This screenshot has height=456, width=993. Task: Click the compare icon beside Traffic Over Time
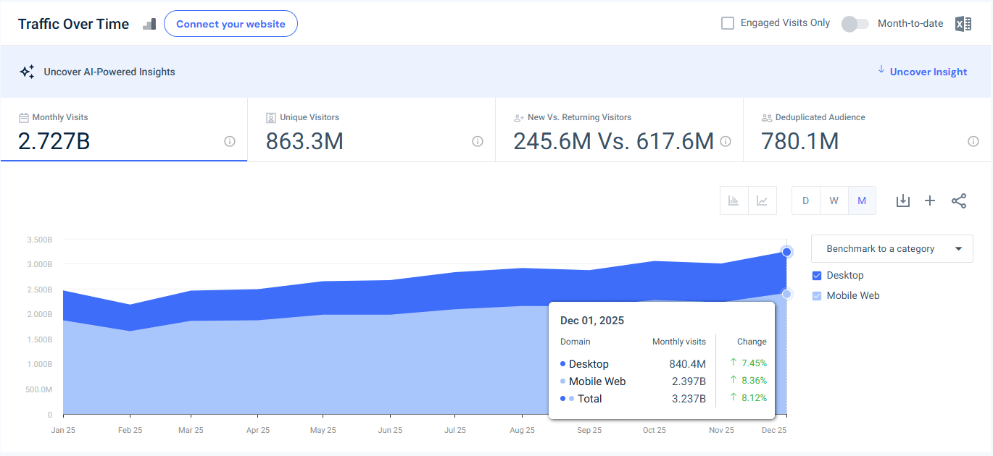pyautogui.click(x=149, y=24)
